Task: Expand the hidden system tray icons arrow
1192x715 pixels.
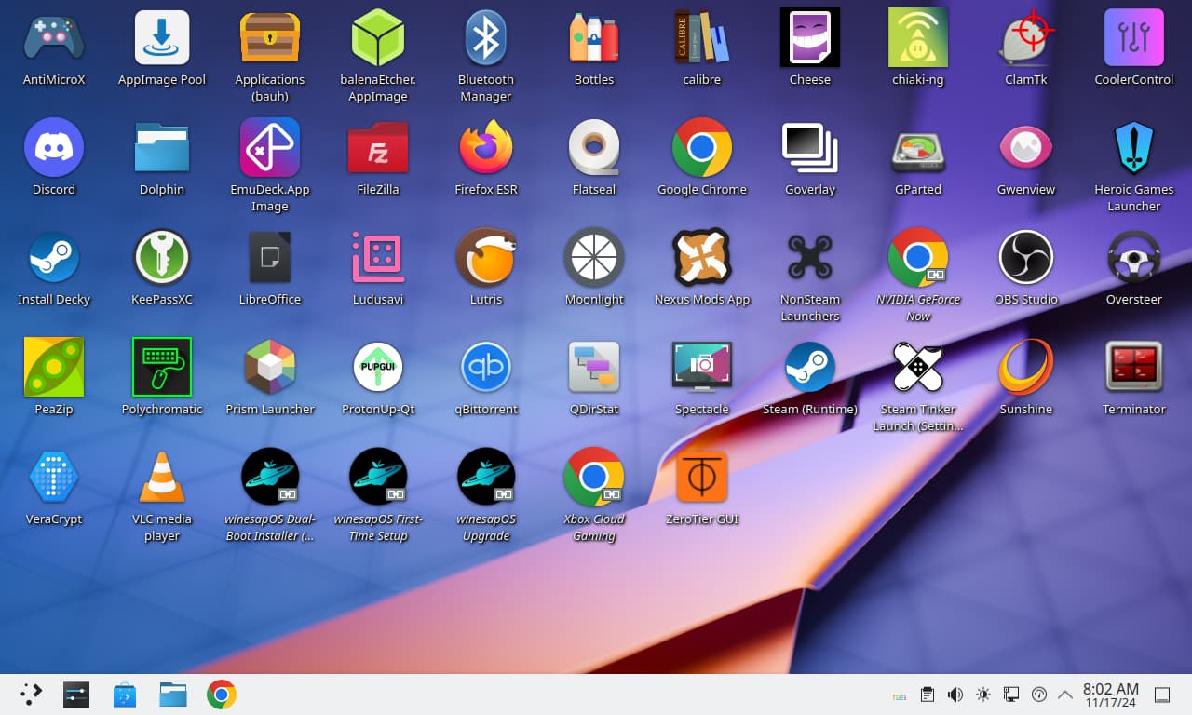Action: coord(1065,695)
